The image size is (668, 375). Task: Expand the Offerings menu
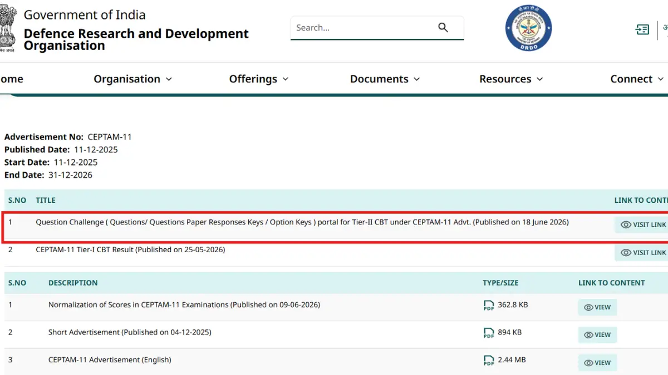(259, 79)
